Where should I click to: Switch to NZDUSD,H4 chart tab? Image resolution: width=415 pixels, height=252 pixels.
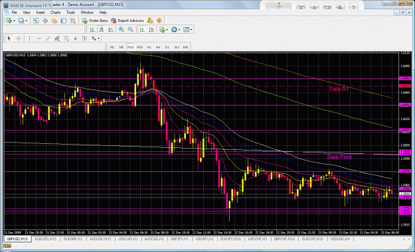click(x=340, y=239)
